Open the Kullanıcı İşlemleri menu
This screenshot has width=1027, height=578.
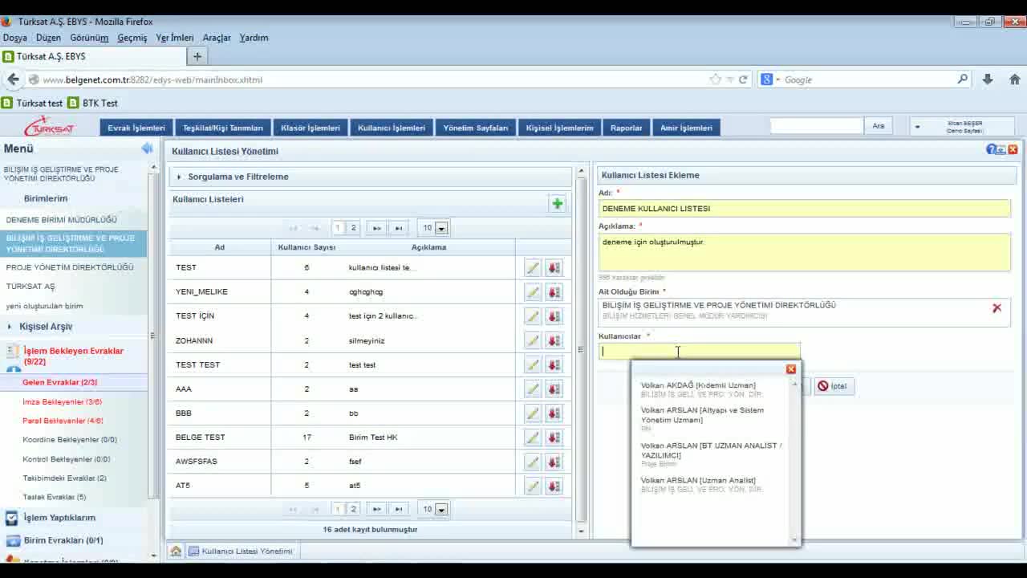point(392,128)
